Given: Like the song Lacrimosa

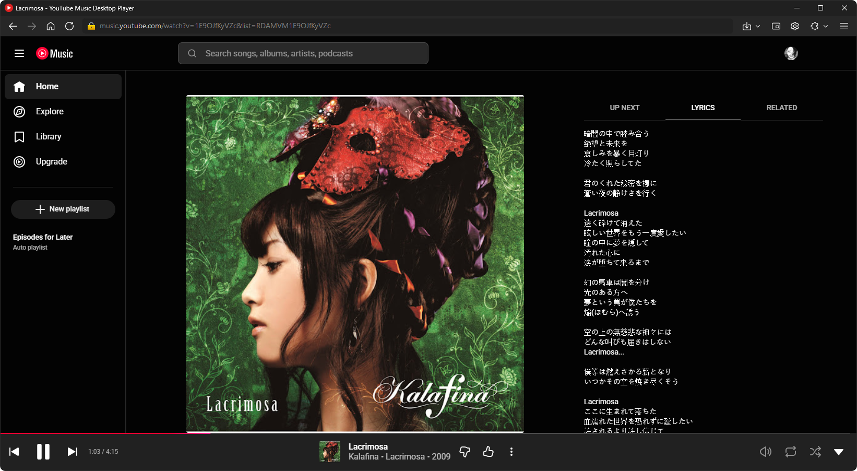Looking at the screenshot, I should 488,452.
